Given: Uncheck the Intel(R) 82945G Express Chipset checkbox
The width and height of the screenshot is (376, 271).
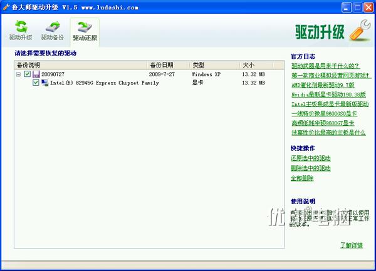Looking at the screenshot, I should click(x=36, y=83).
